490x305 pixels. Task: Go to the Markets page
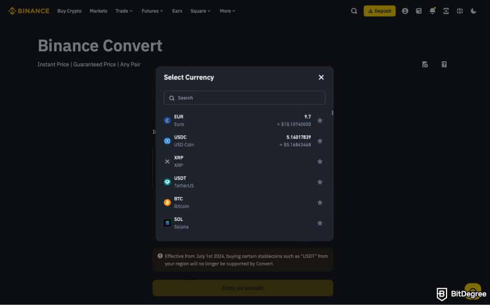tap(99, 11)
